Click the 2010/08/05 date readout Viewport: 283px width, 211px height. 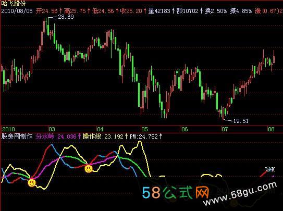[x=17, y=11]
